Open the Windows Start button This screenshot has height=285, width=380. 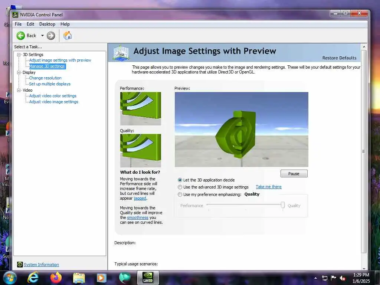pos(10,278)
